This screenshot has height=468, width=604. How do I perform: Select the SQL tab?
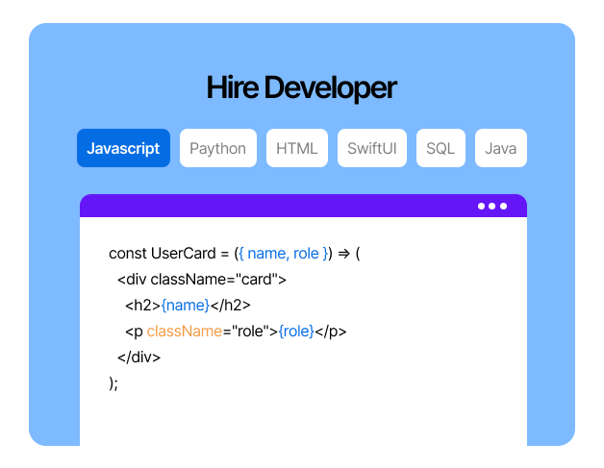(x=440, y=148)
